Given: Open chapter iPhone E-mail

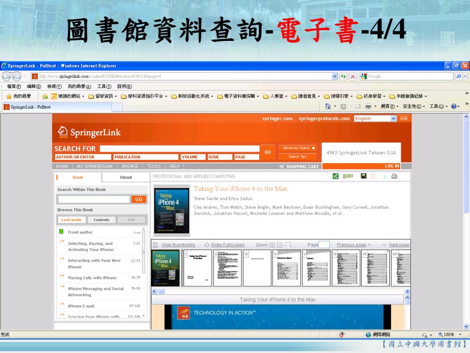Looking at the screenshot, I should 81,306.
